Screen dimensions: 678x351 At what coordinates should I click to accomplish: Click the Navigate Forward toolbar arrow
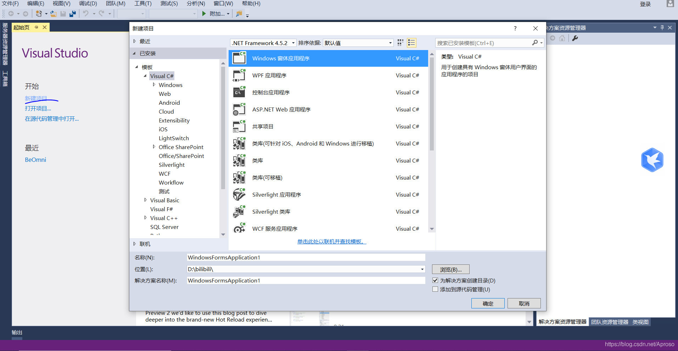click(26, 13)
